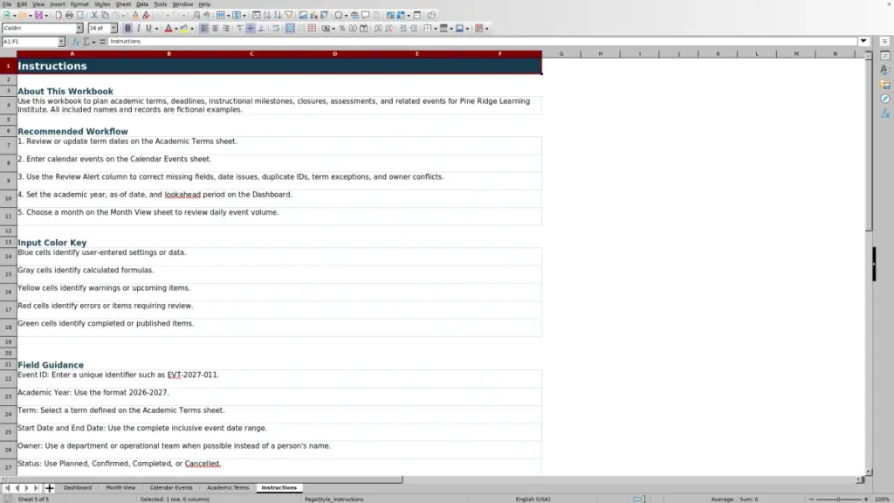Switch to the Calendar Events sheet tab
The width and height of the screenshot is (894, 503).
point(171,487)
